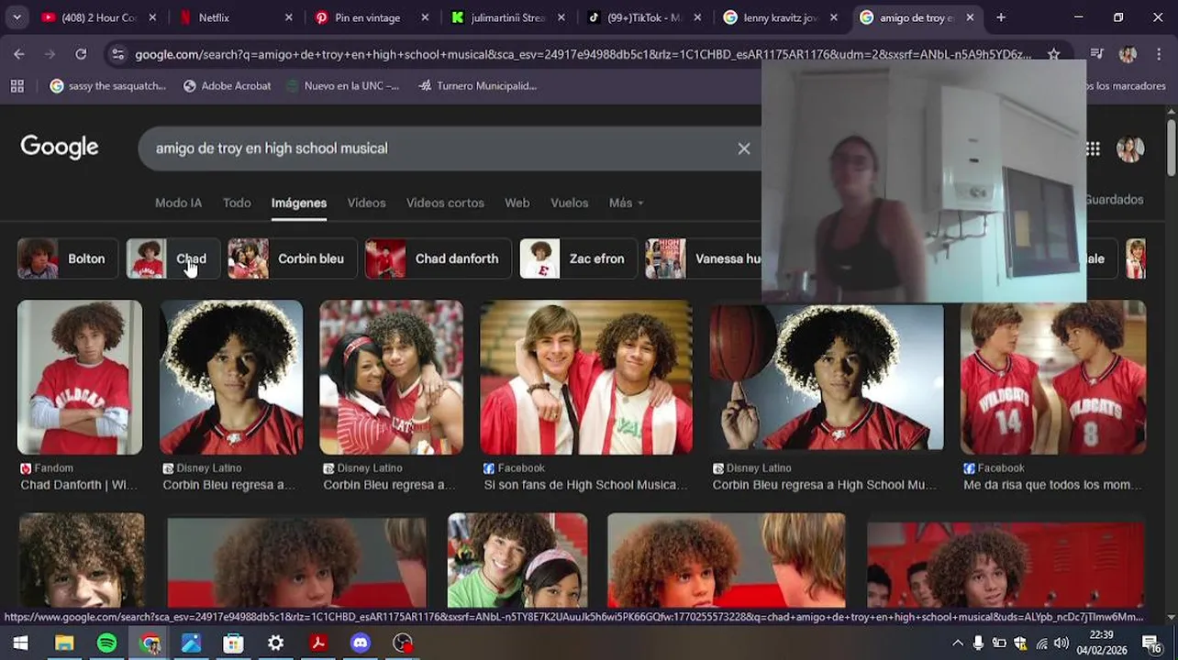This screenshot has height=660, width=1178.
Task: Open the tab search dropdown arrow
Action: [x=17, y=17]
